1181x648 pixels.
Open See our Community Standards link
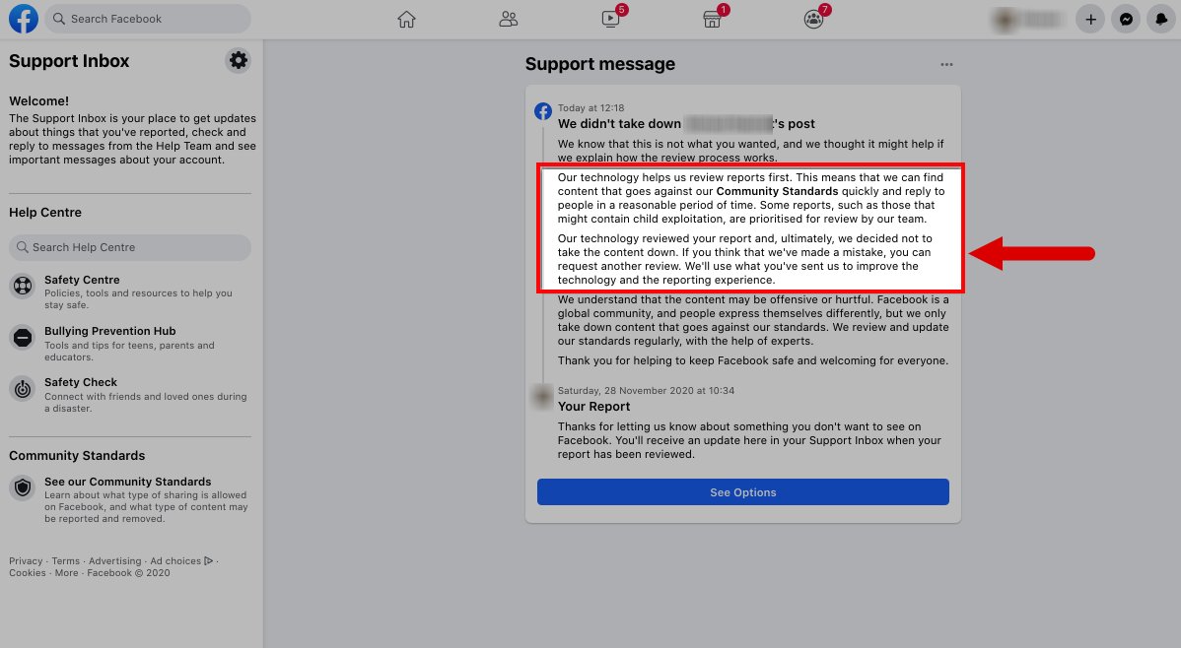click(128, 482)
